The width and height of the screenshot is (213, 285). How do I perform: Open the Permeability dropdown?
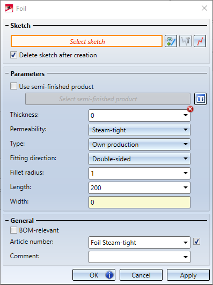click(x=139, y=130)
